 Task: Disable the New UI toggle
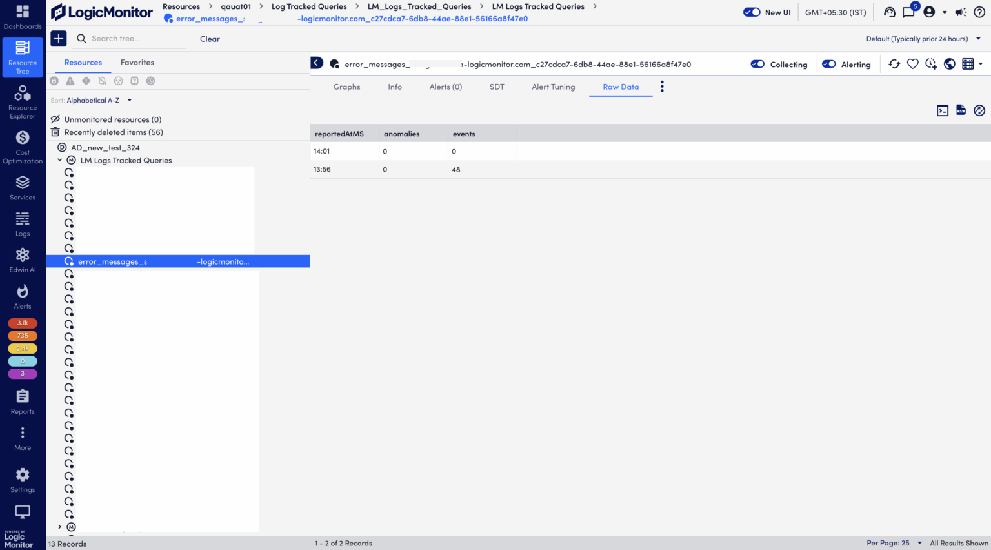click(750, 12)
